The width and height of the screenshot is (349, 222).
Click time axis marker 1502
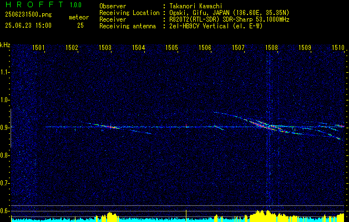click(x=72, y=47)
